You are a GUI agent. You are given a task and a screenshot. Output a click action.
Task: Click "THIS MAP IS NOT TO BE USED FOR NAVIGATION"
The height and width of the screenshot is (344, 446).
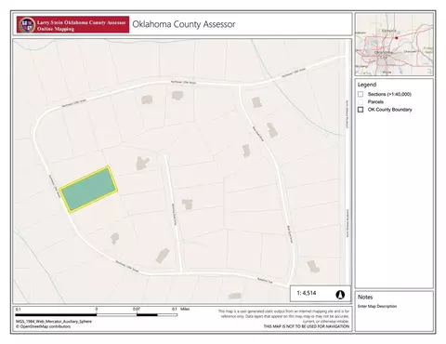coord(307,326)
